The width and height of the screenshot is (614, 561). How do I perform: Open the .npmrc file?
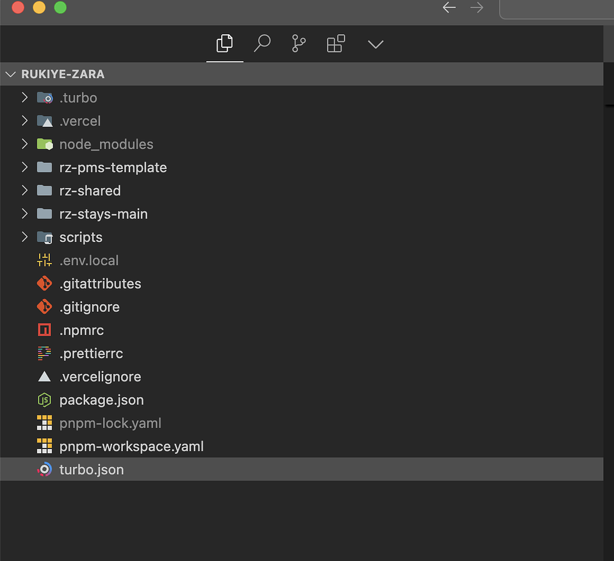click(x=82, y=330)
